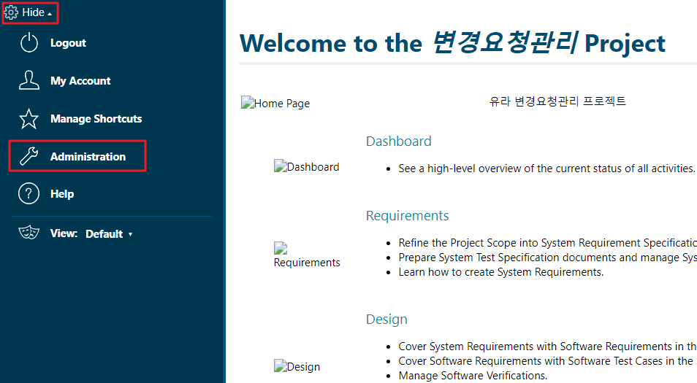Viewport: 697px width, 383px height.
Task: Click the small arrow next to Default
Action: (x=130, y=234)
